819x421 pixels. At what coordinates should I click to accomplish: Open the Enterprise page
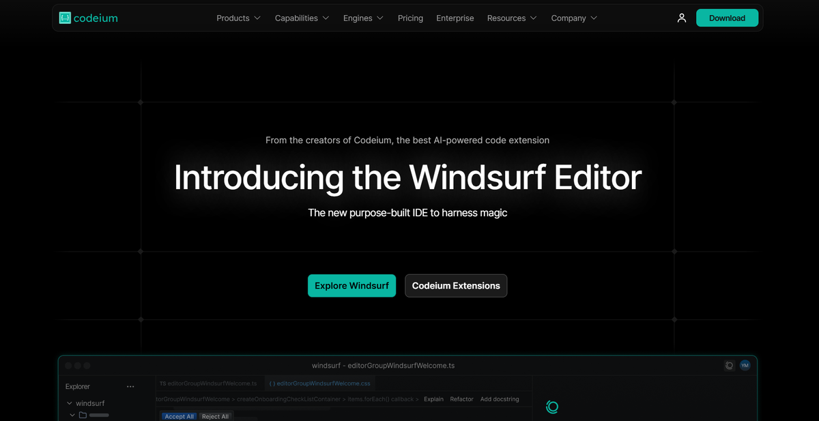[x=455, y=18]
